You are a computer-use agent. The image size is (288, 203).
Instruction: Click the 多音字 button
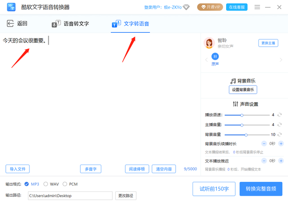click(91, 169)
